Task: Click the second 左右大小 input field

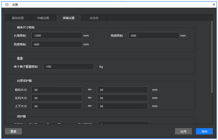Action: (122, 98)
